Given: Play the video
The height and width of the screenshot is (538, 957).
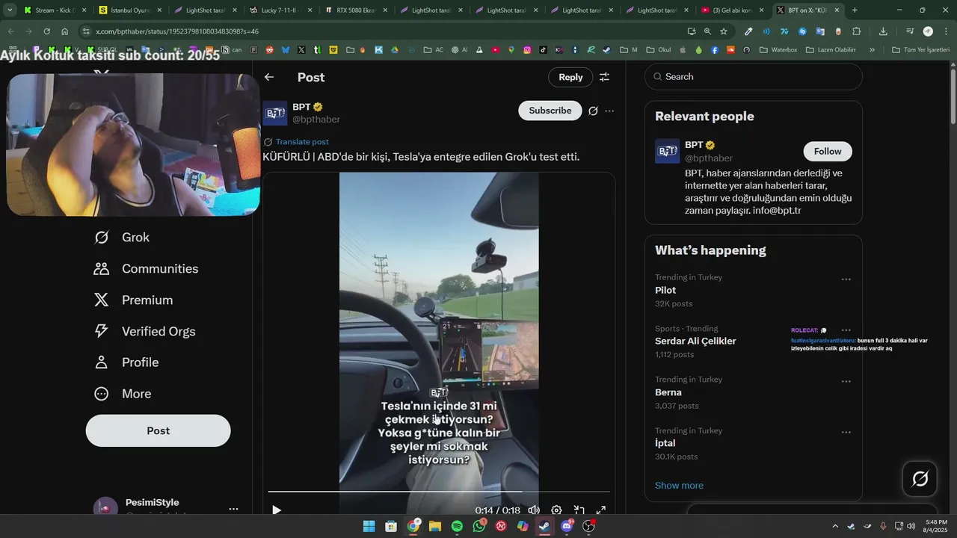Looking at the screenshot, I should coord(277,510).
